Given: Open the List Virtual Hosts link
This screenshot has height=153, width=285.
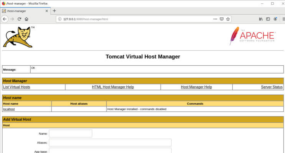Looking at the screenshot, I should click(x=17, y=87).
